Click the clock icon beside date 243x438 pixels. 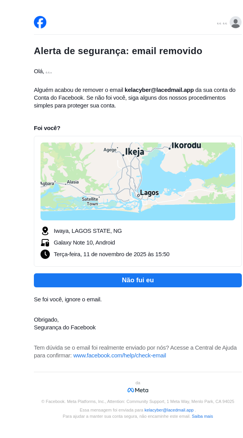(x=45, y=254)
